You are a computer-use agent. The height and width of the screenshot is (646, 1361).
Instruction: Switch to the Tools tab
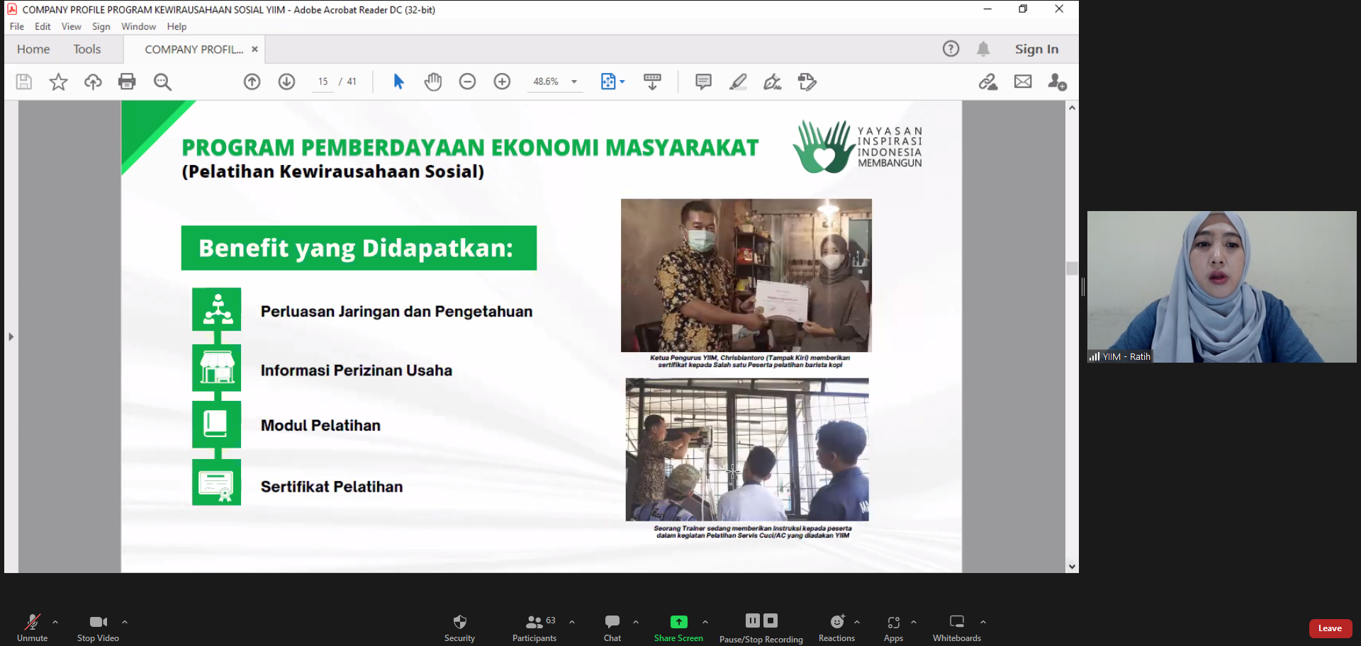87,50
